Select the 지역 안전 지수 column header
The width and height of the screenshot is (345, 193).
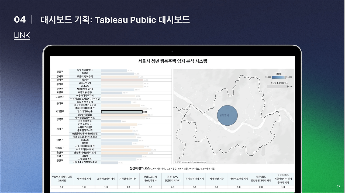216,178
